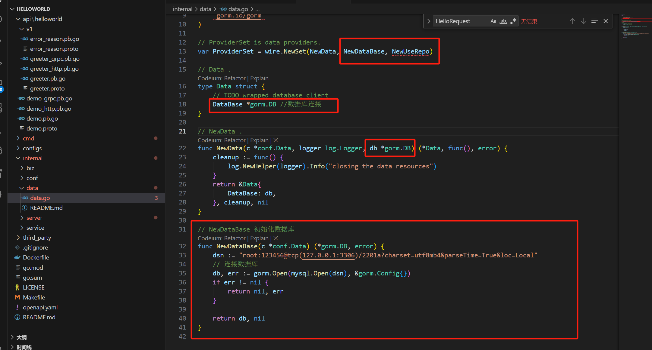Toggle find in selection icon
Image resolution: width=652 pixels, height=350 pixels.
(x=594, y=21)
